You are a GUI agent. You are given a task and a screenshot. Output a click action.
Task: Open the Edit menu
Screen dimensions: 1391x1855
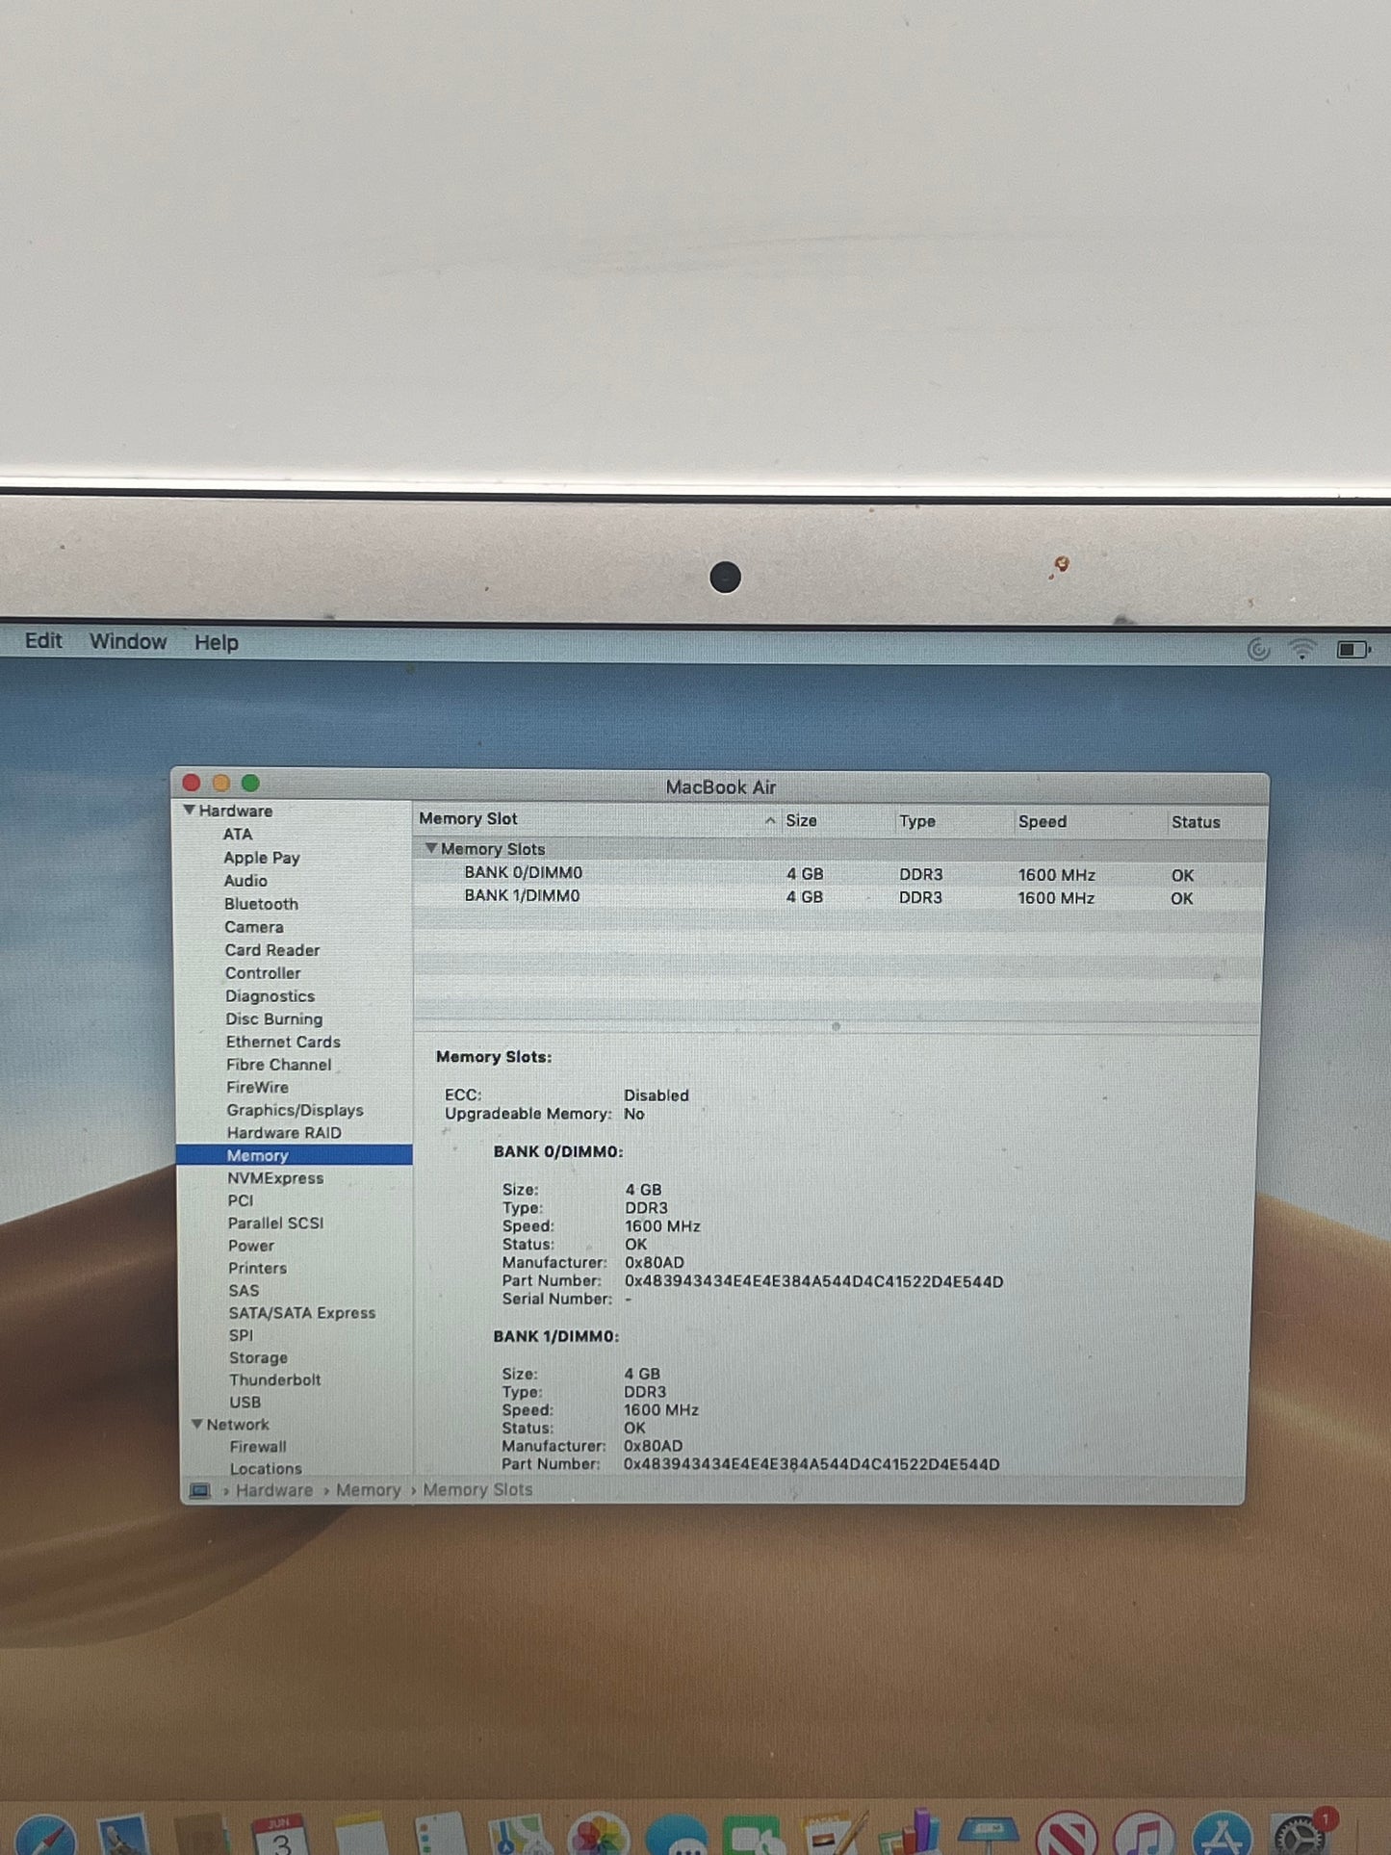coord(43,641)
